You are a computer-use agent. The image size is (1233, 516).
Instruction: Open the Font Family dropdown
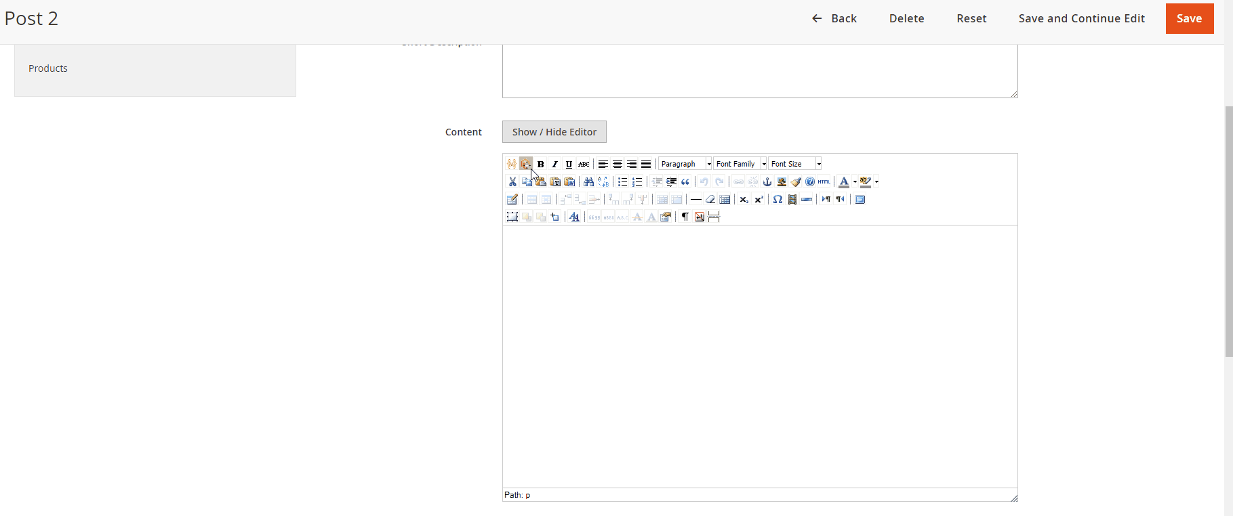[740, 164]
